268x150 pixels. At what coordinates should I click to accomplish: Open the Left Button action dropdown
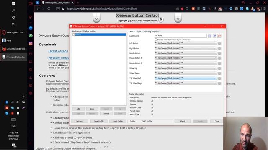click(x=186, y=43)
